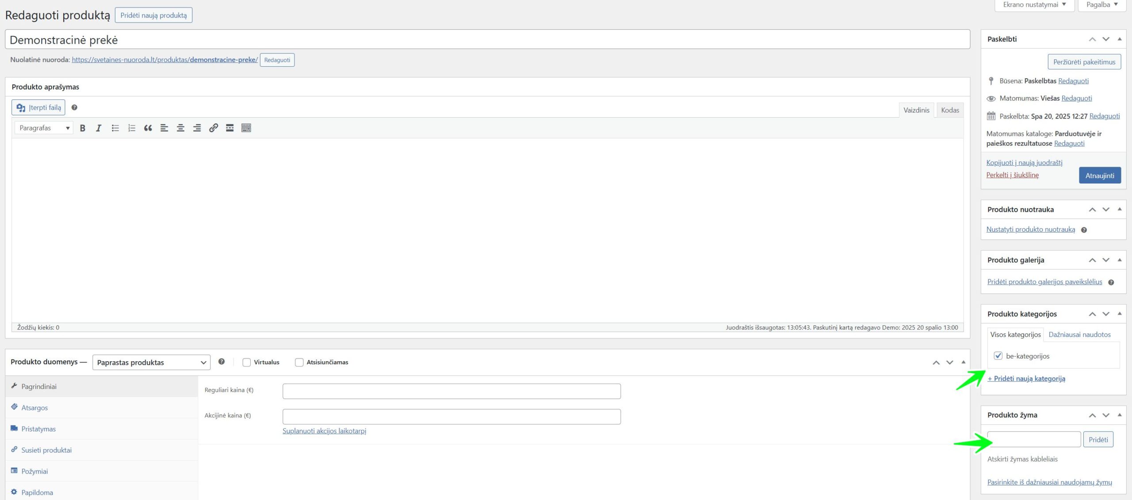Insert the Read More tag
Image resolution: width=1132 pixels, height=500 pixels.
229,128
